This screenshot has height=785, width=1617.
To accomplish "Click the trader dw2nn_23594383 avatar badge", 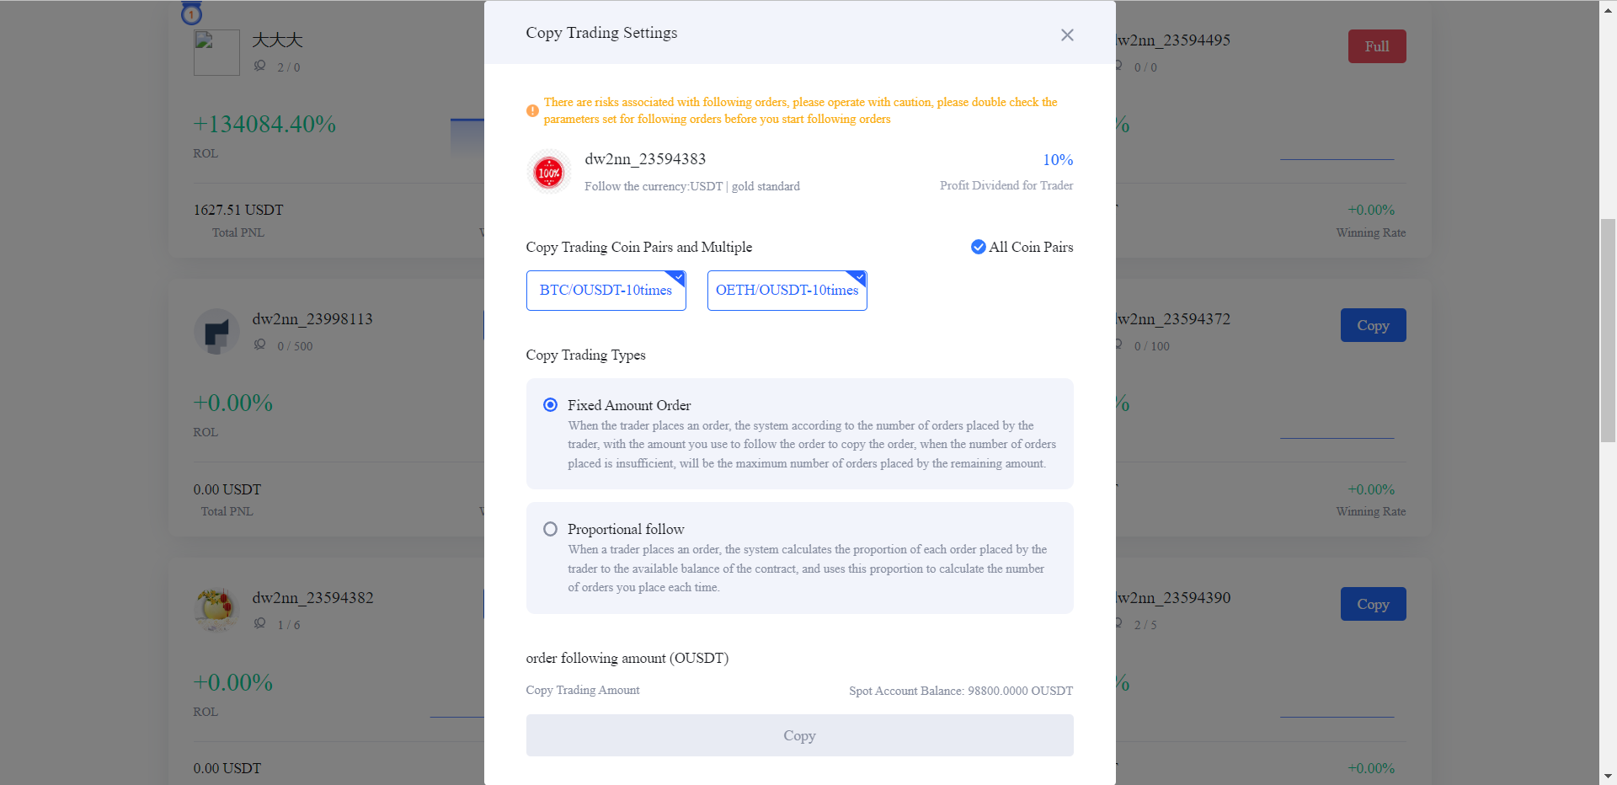I will (549, 172).
